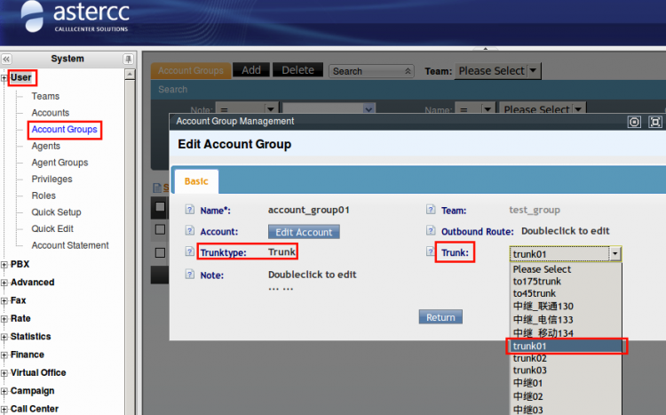Click the help icon beside Outbound Route
This screenshot has width=666, height=415.
click(x=431, y=231)
